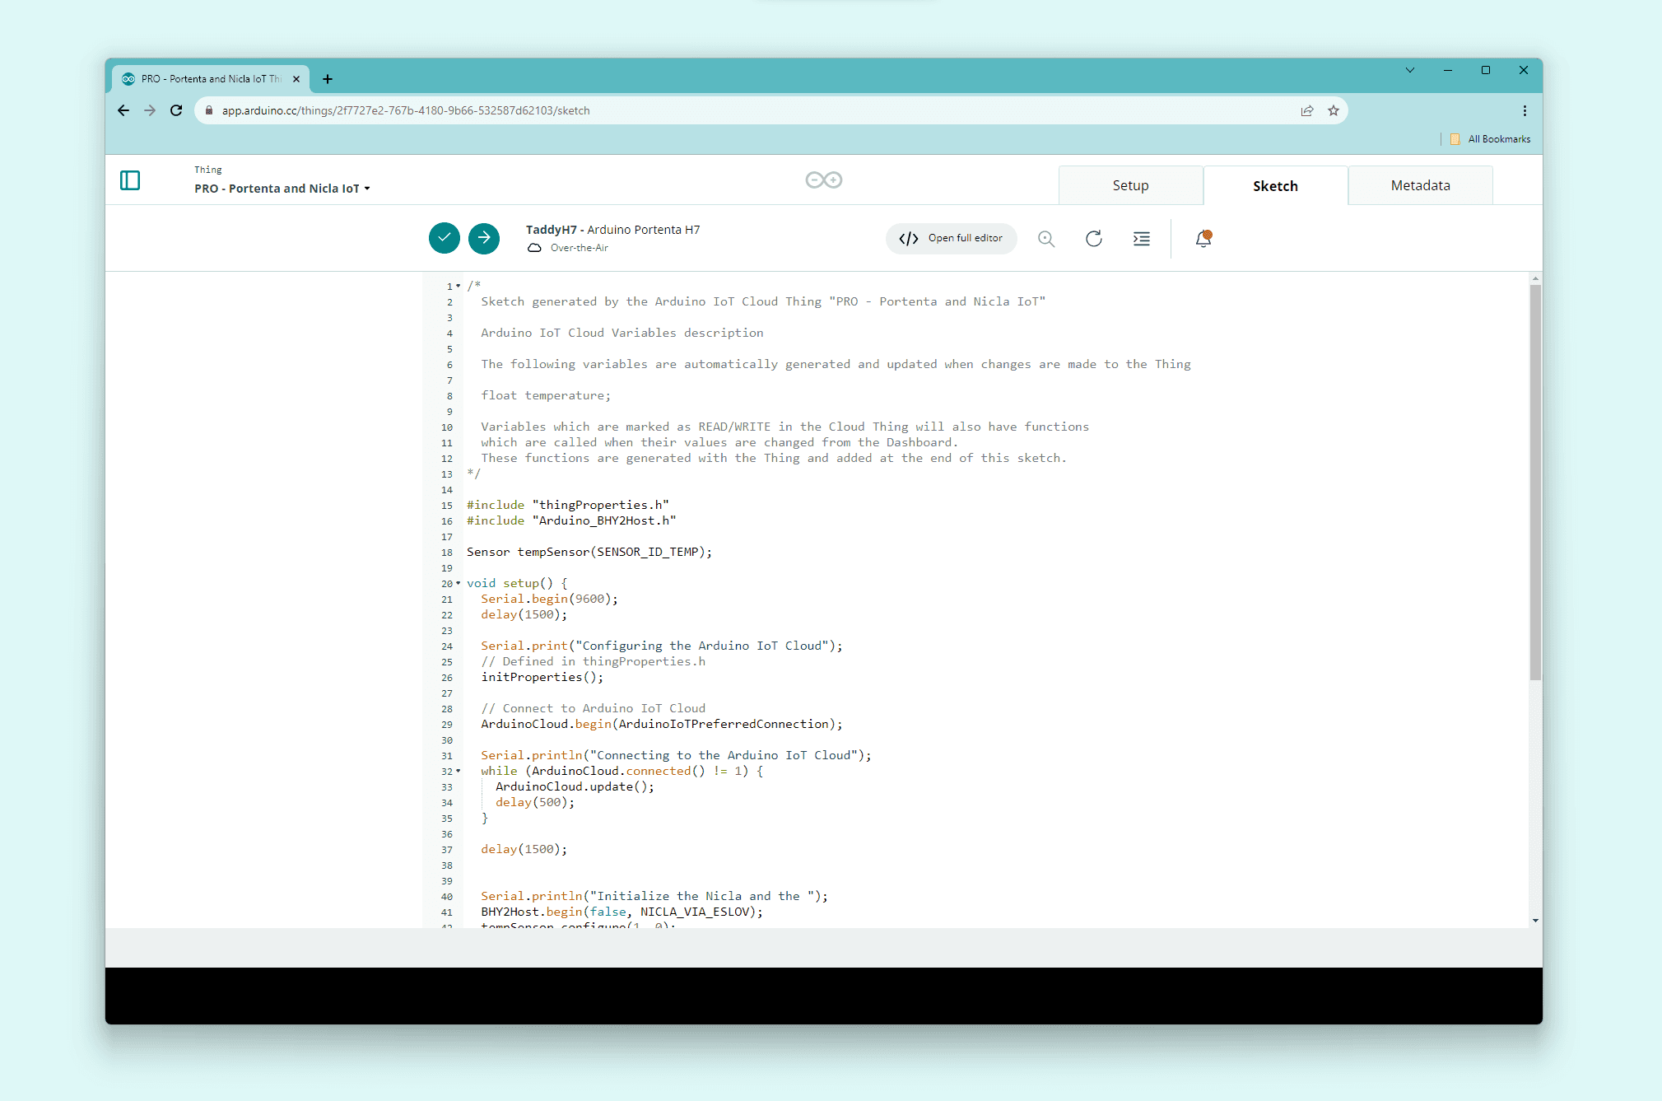1662x1101 pixels.
Task: Bookmark this page with star icon
Action: [x=1333, y=110]
